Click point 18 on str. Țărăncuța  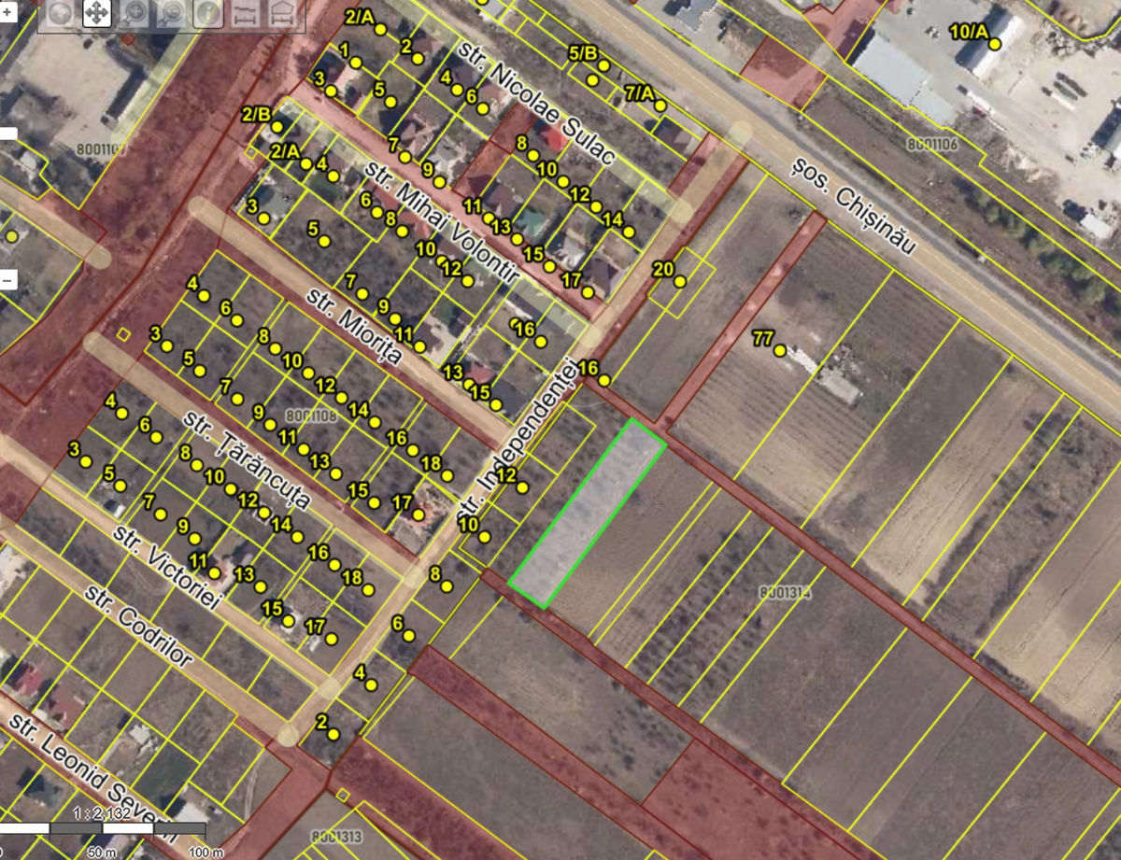[368, 590]
